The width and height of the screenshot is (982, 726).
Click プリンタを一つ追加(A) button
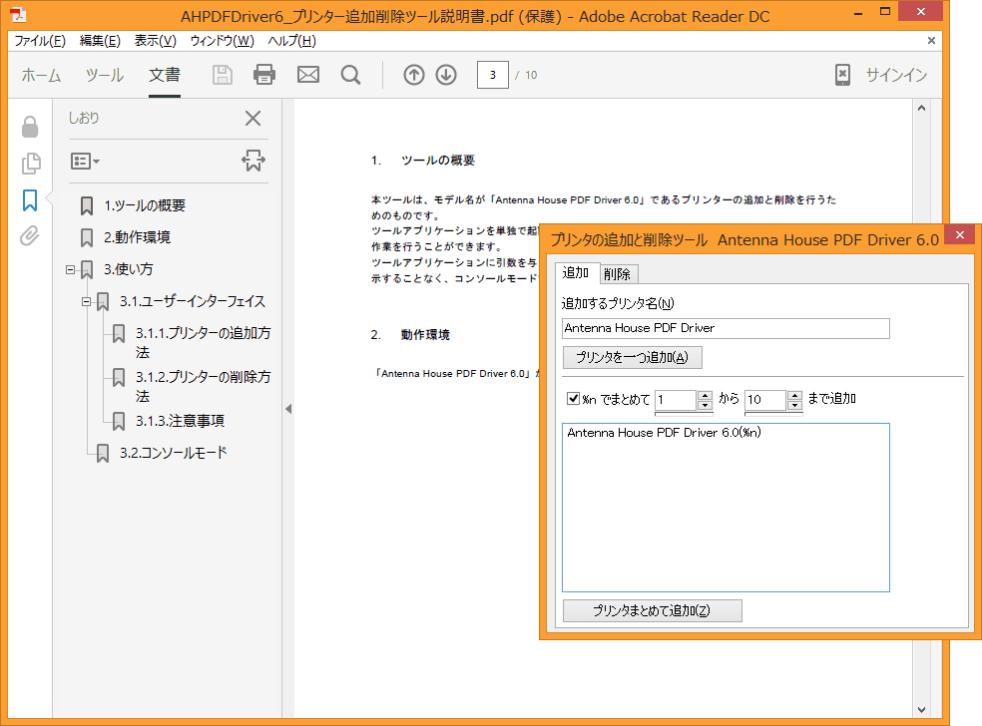632,357
